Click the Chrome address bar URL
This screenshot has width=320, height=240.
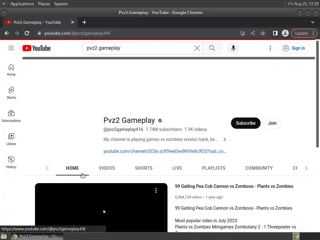[x=77, y=33]
